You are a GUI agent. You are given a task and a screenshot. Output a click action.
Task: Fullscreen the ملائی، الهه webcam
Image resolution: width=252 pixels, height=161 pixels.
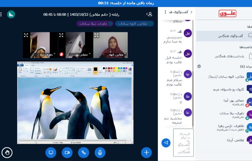pyautogui.click(x=96, y=35)
